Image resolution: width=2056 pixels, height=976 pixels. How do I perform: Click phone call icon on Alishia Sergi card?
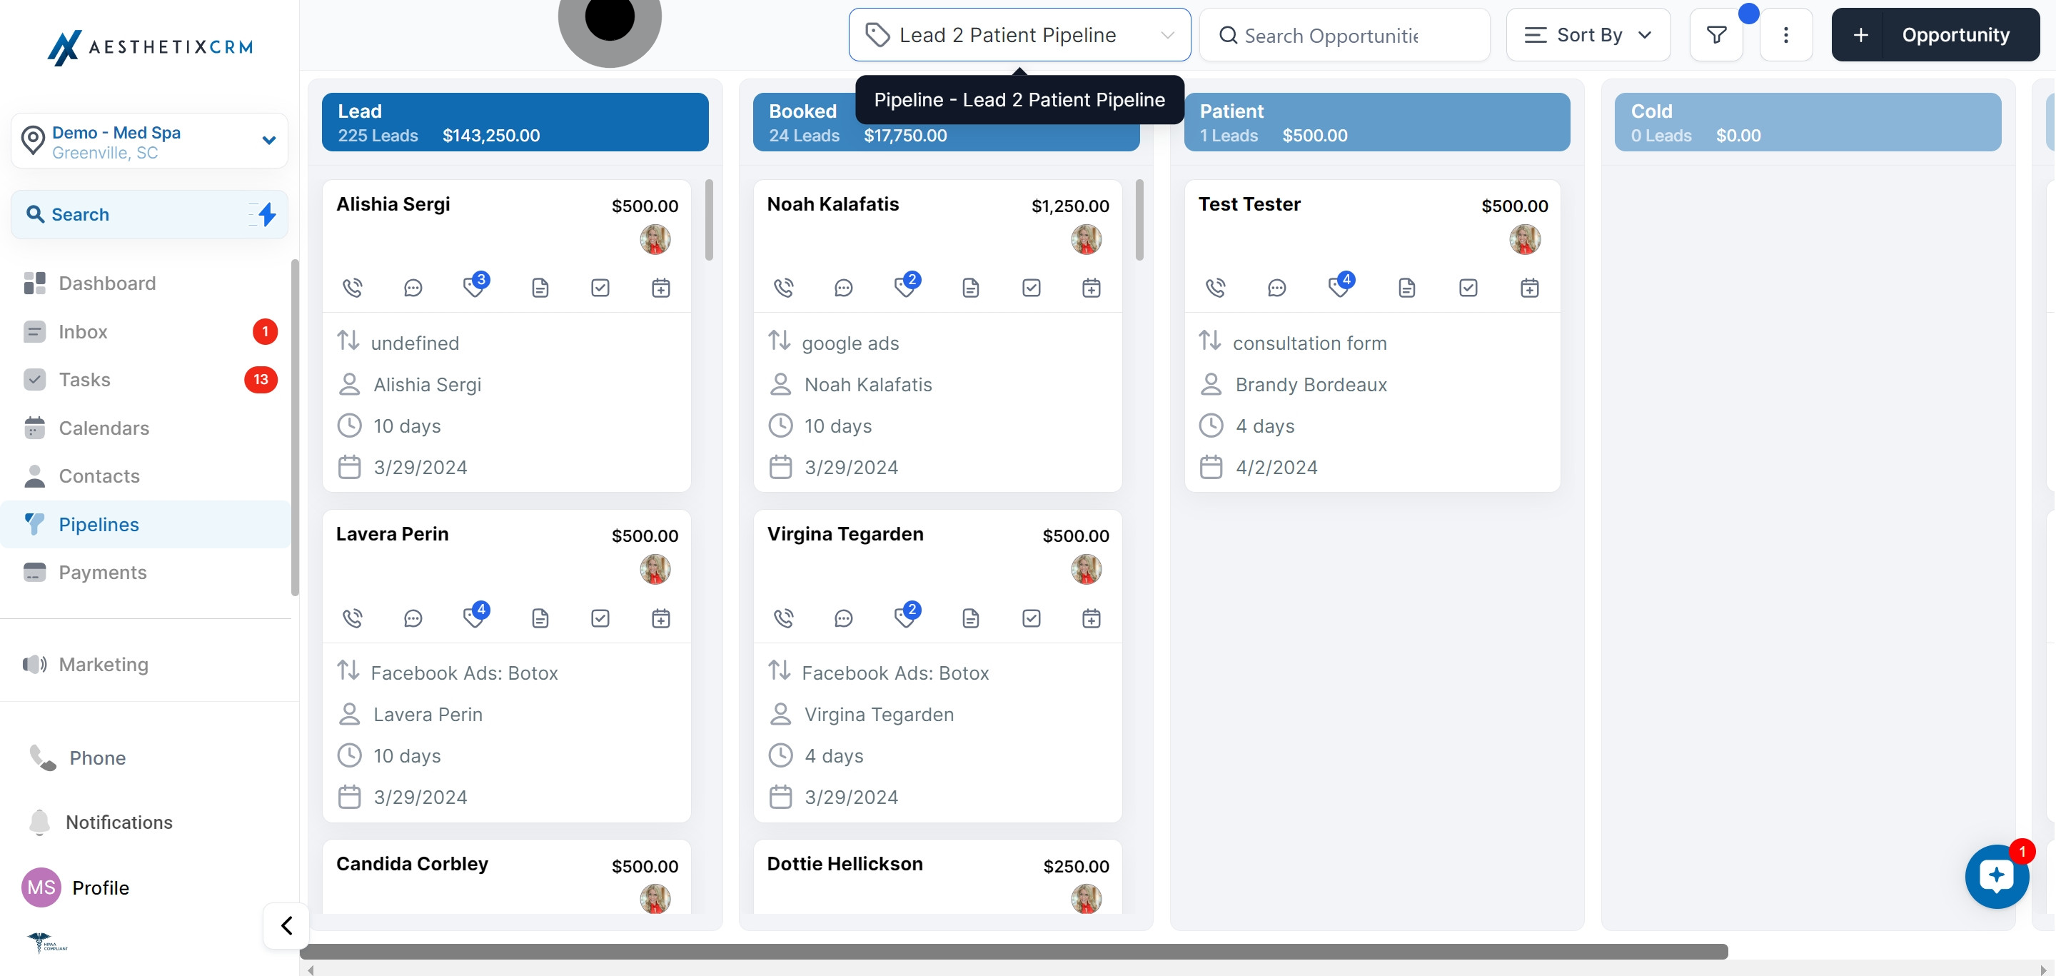(352, 287)
